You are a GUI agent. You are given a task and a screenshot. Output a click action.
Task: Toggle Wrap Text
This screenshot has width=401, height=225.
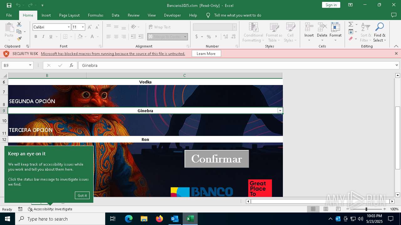coord(159,27)
